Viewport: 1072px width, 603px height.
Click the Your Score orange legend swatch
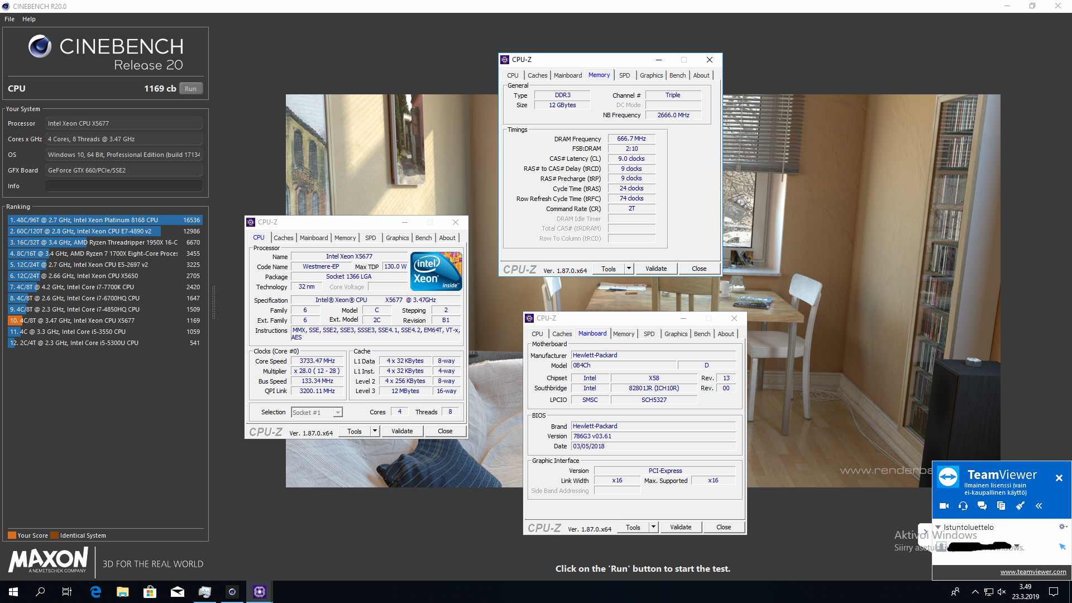[12, 535]
